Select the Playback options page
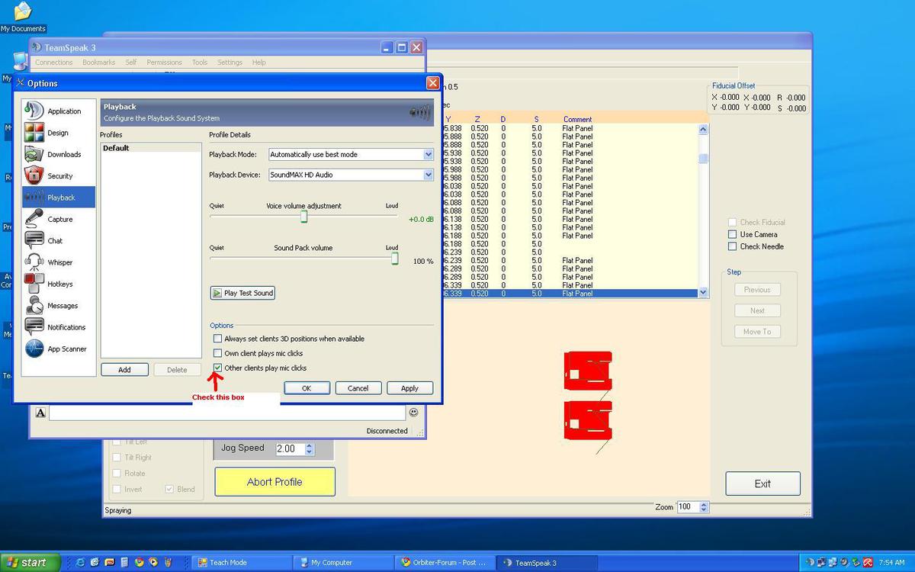 coord(59,197)
